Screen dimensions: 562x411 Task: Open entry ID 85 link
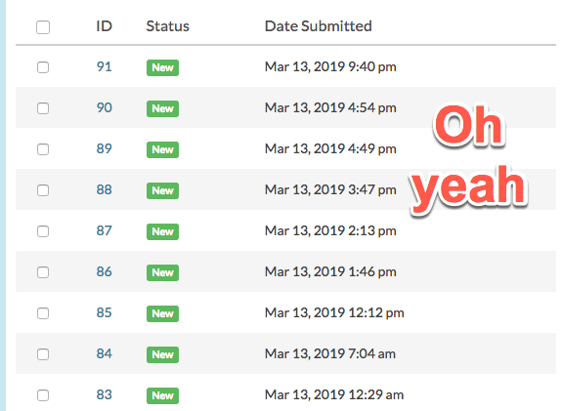point(104,313)
